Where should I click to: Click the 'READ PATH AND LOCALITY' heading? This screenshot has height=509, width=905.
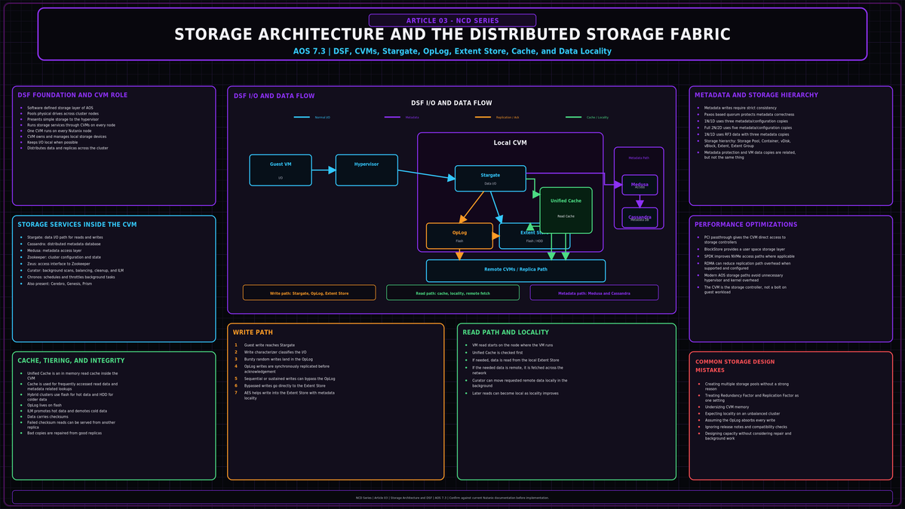pos(506,332)
